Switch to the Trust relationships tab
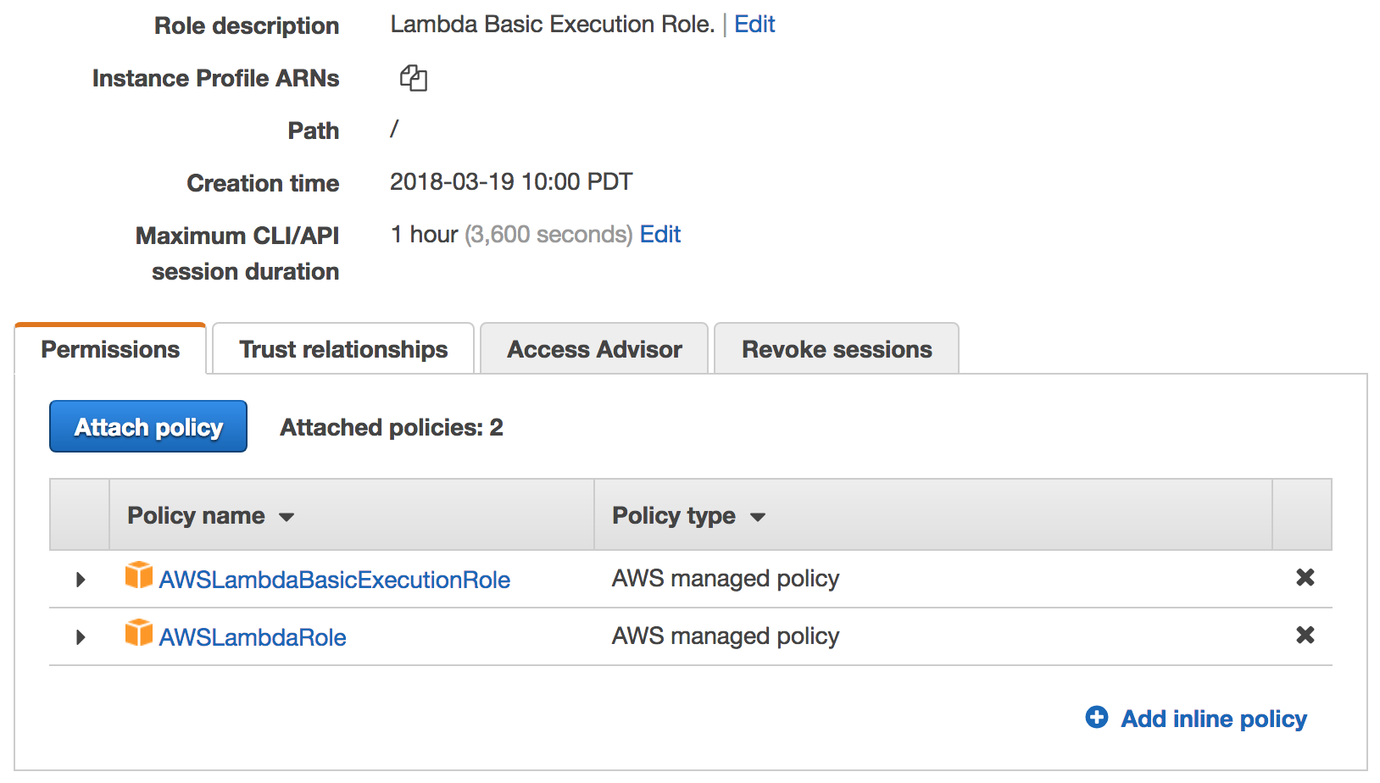1380x783 pixels. (x=342, y=348)
